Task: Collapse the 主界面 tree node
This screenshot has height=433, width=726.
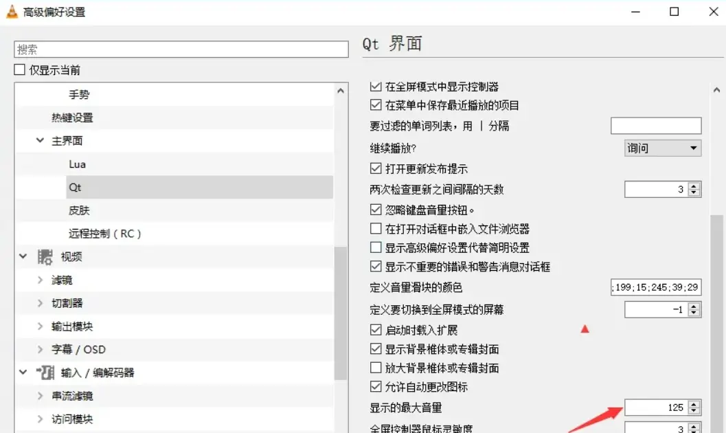Action: click(x=41, y=141)
